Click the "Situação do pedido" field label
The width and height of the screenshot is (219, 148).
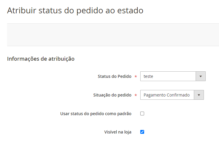click(x=112, y=95)
